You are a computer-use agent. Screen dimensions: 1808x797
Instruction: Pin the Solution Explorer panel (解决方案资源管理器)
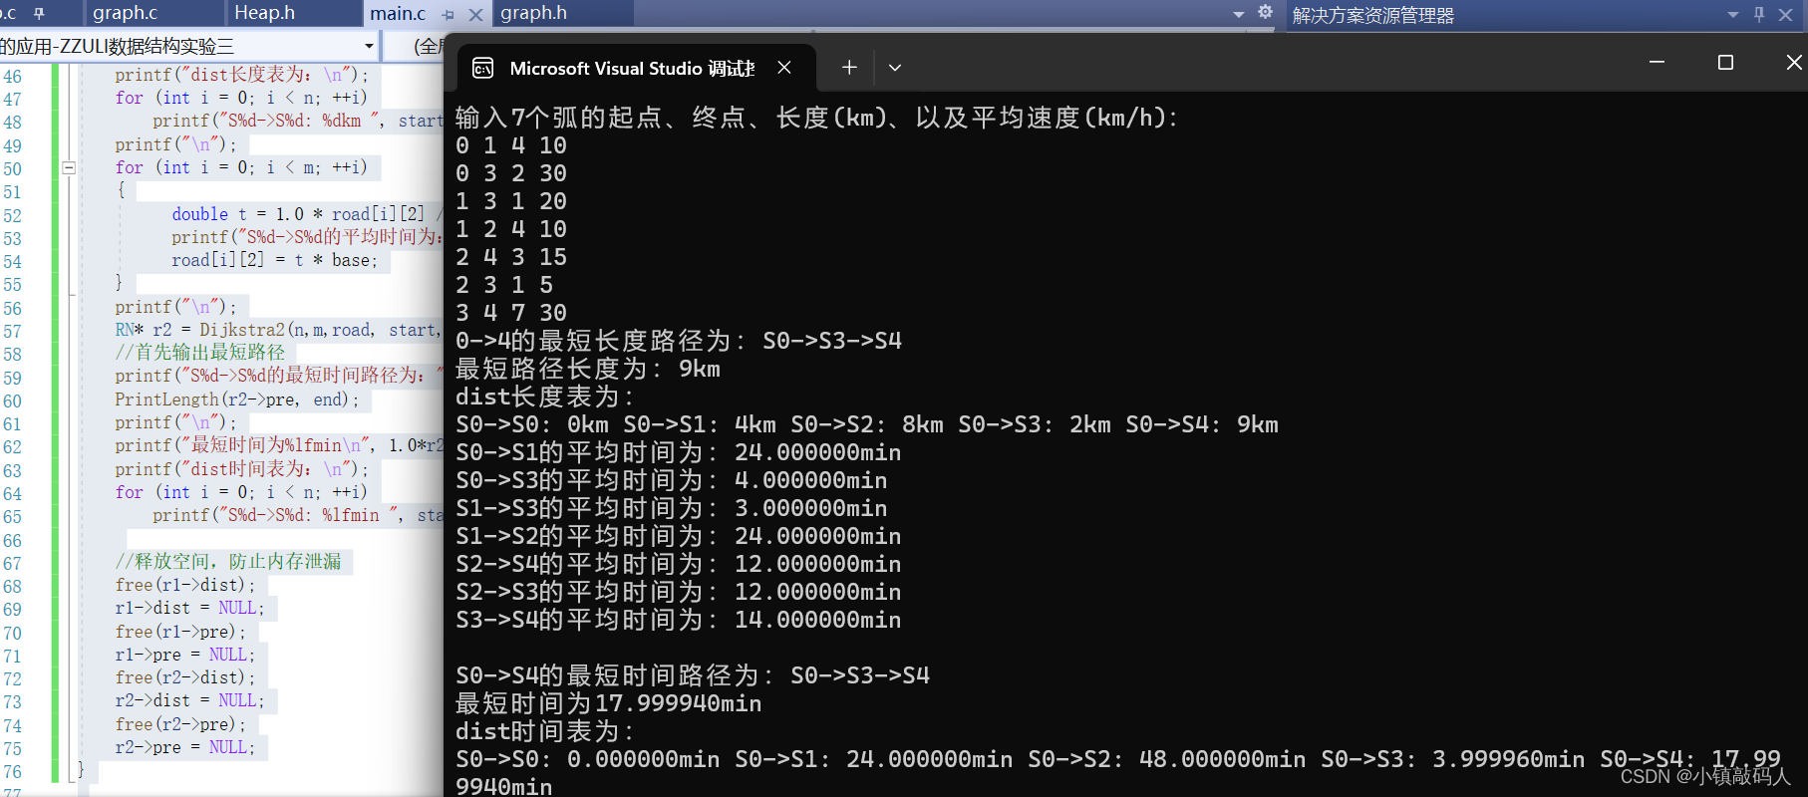point(1758,14)
